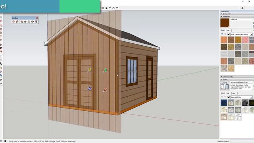254x143 pixels.
Task: Click the green texture positioning pin
Action: click(x=105, y=70)
